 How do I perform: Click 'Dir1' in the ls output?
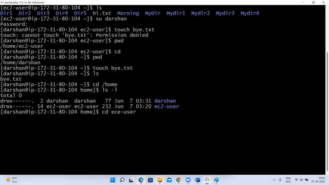(6, 13)
